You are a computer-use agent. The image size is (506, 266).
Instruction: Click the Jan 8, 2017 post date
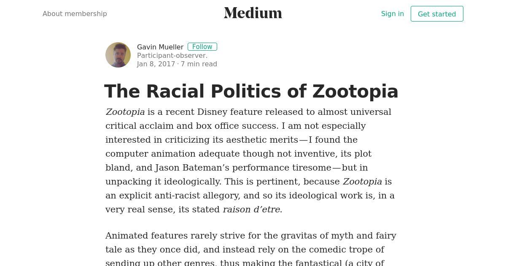[156, 64]
